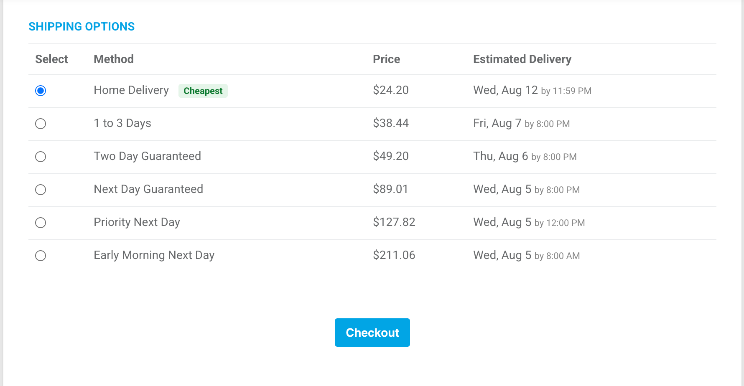Click the Home Delivery method label
The width and height of the screenshot is (744, 386).
coord(131,90)
